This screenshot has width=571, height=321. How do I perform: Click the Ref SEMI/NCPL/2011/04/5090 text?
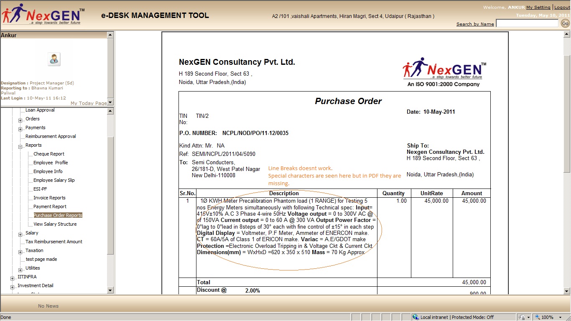224,154
